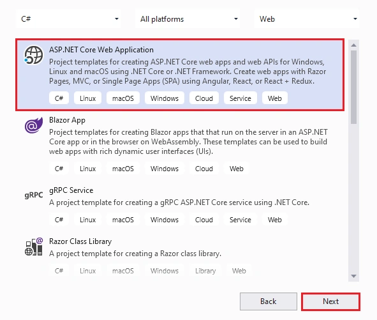Click the gRPC Service icon
The height and width of the screenshot is (320, 377).
pyautogui.click(x=34, y=195)
